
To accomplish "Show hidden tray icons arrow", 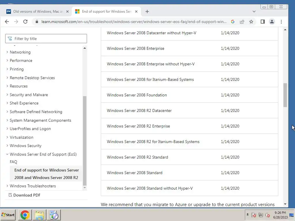I will (x=247, y=215).
